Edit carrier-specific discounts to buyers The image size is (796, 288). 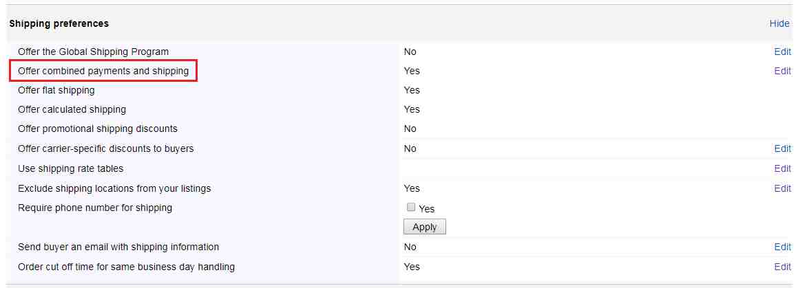tap(782, 148)
